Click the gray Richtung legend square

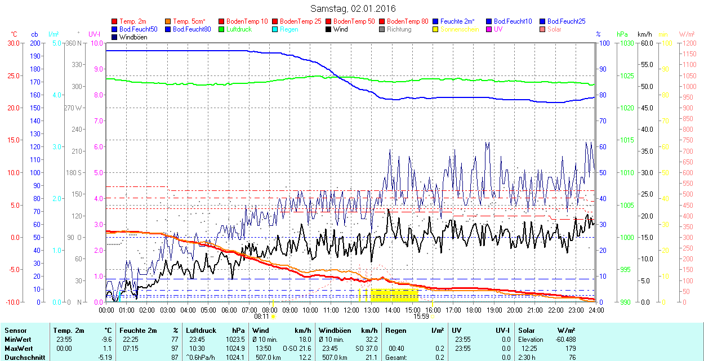click(x=382, y=29)
